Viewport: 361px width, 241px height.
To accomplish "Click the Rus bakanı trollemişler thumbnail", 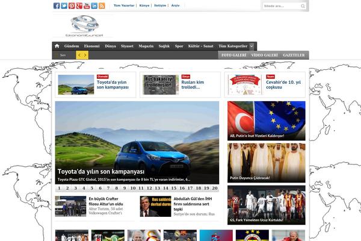I will 161,84.
